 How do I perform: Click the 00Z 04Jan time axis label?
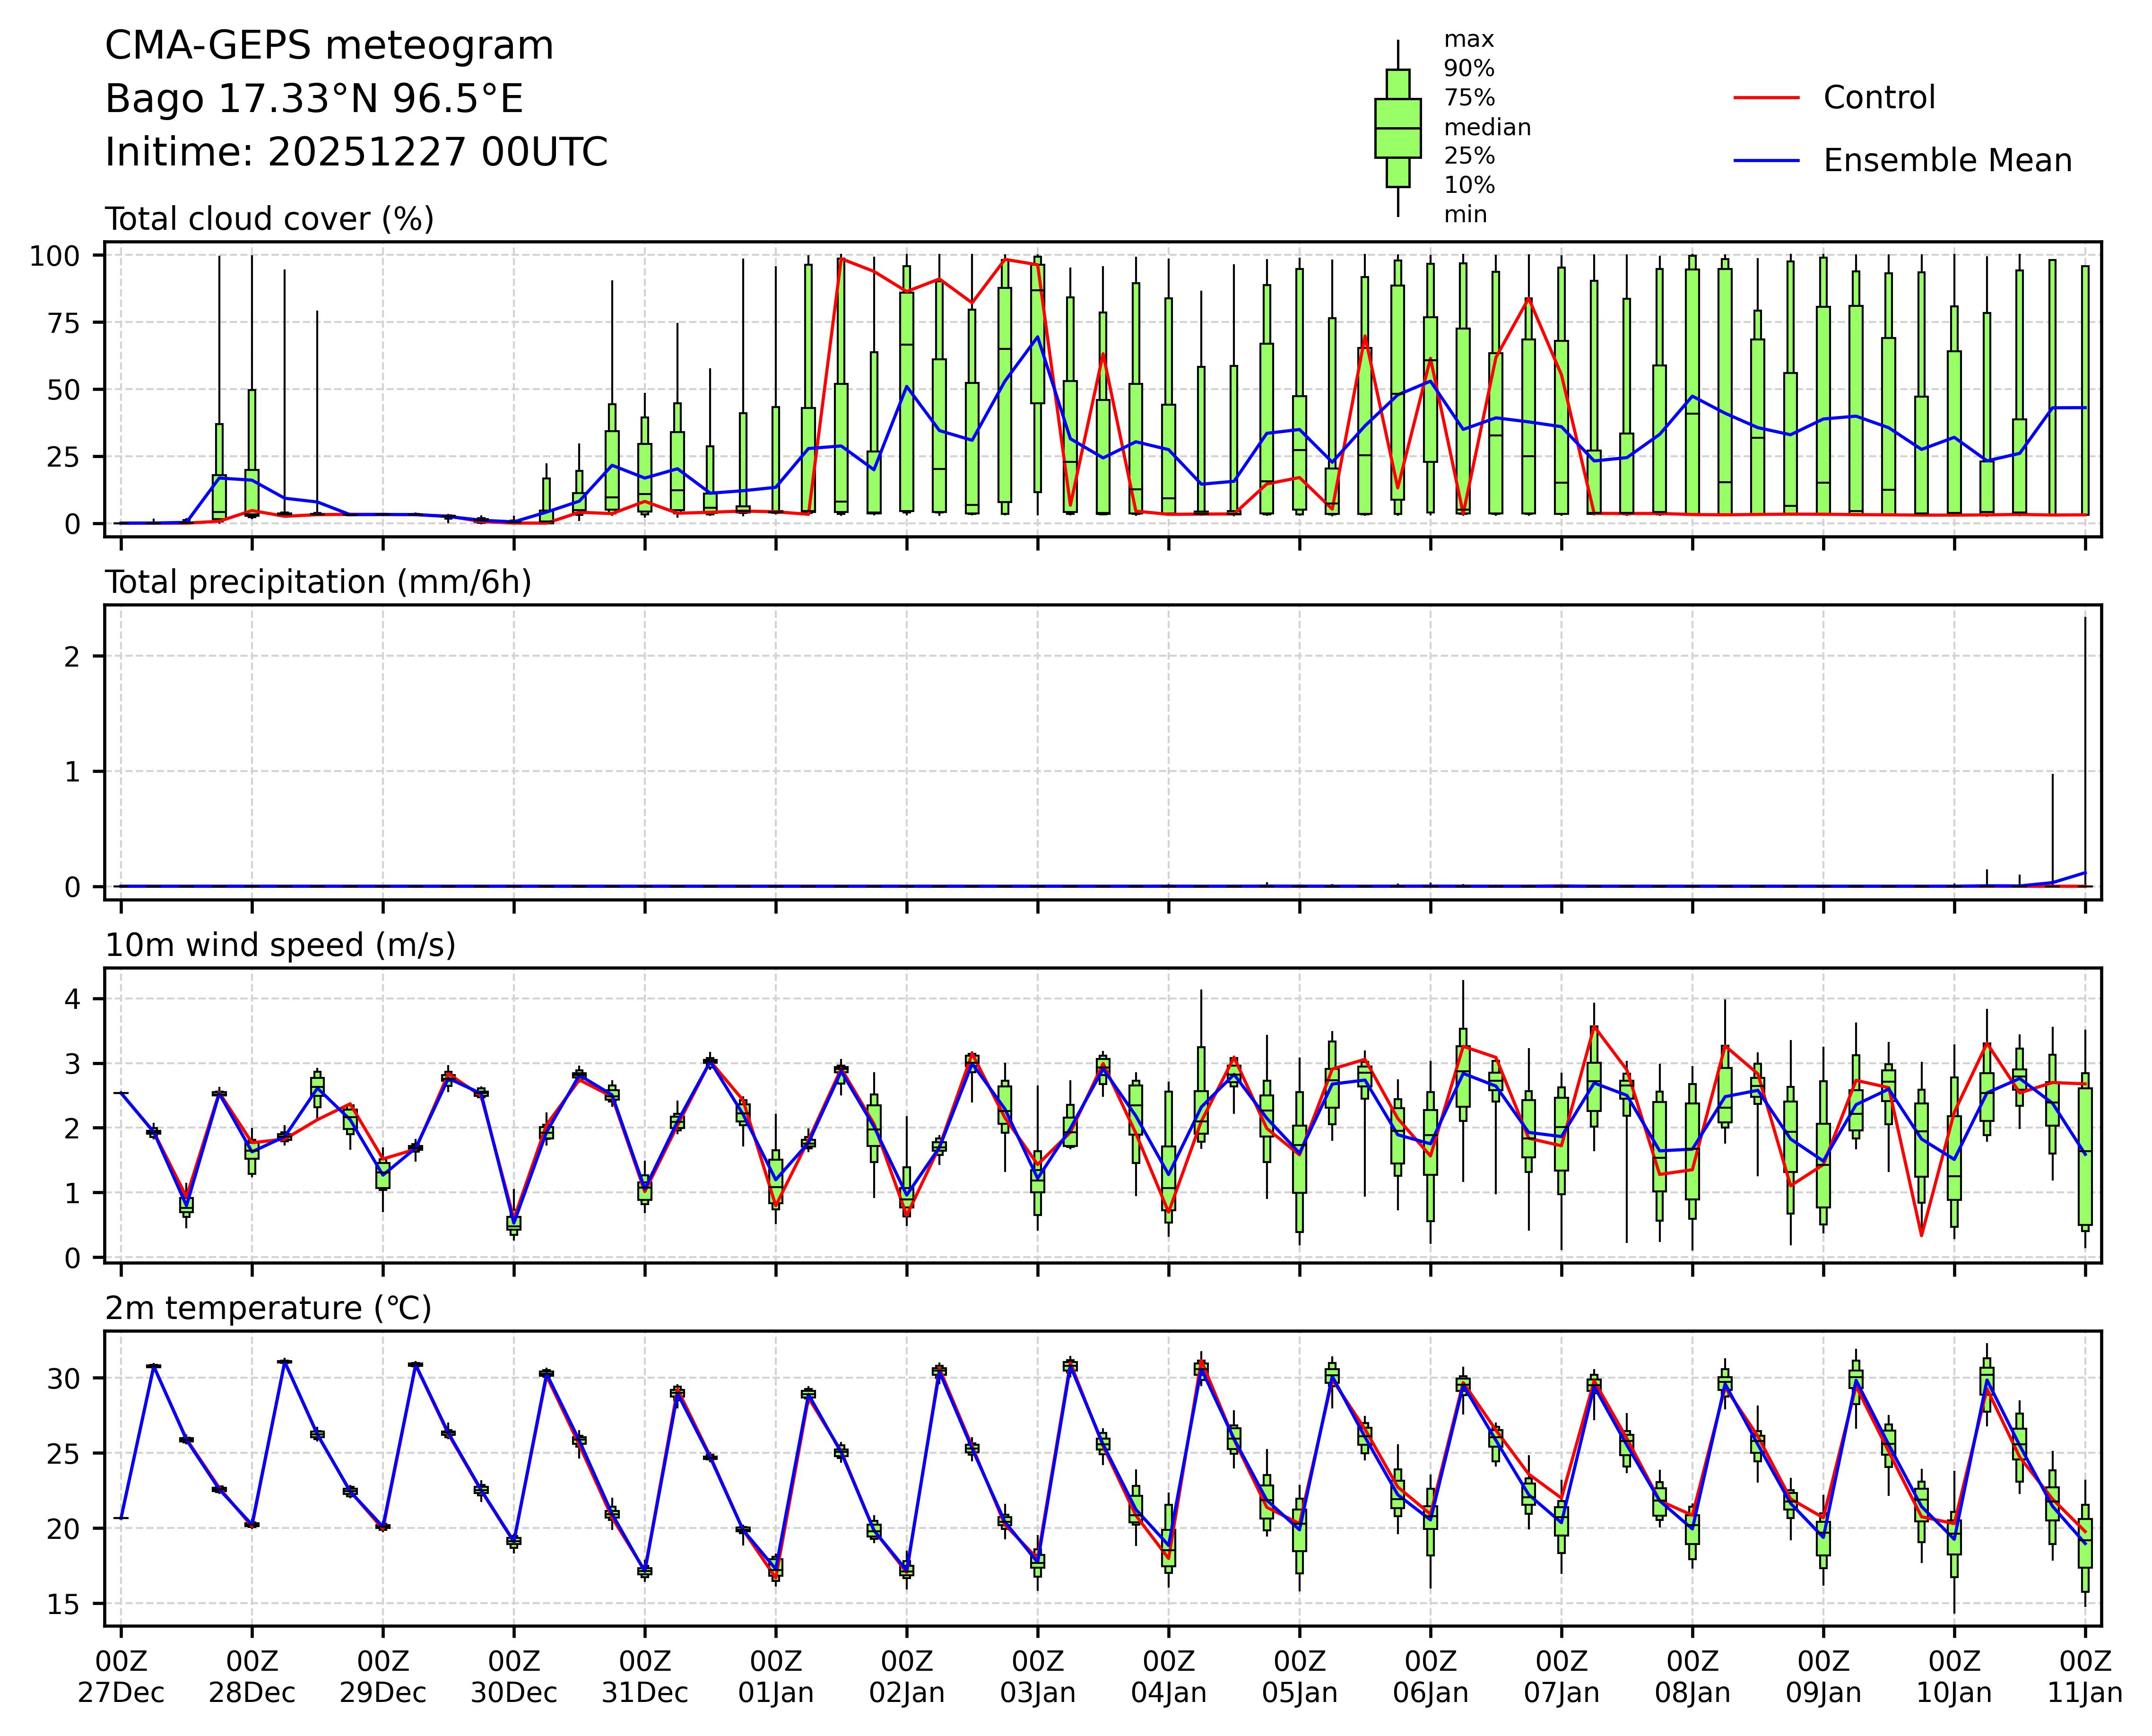pos(1168,1677)
